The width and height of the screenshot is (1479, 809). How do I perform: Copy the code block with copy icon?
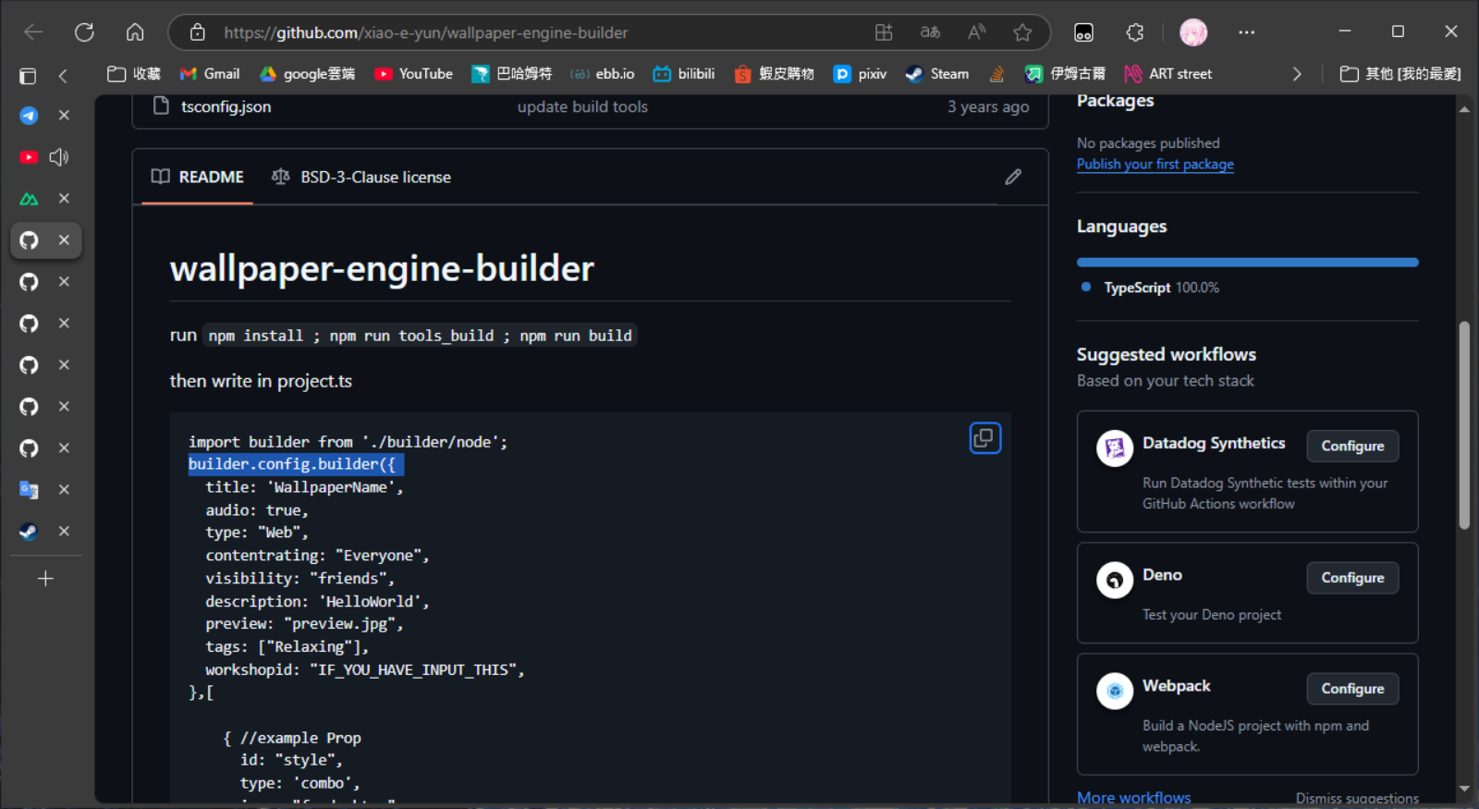click(984, 438)
